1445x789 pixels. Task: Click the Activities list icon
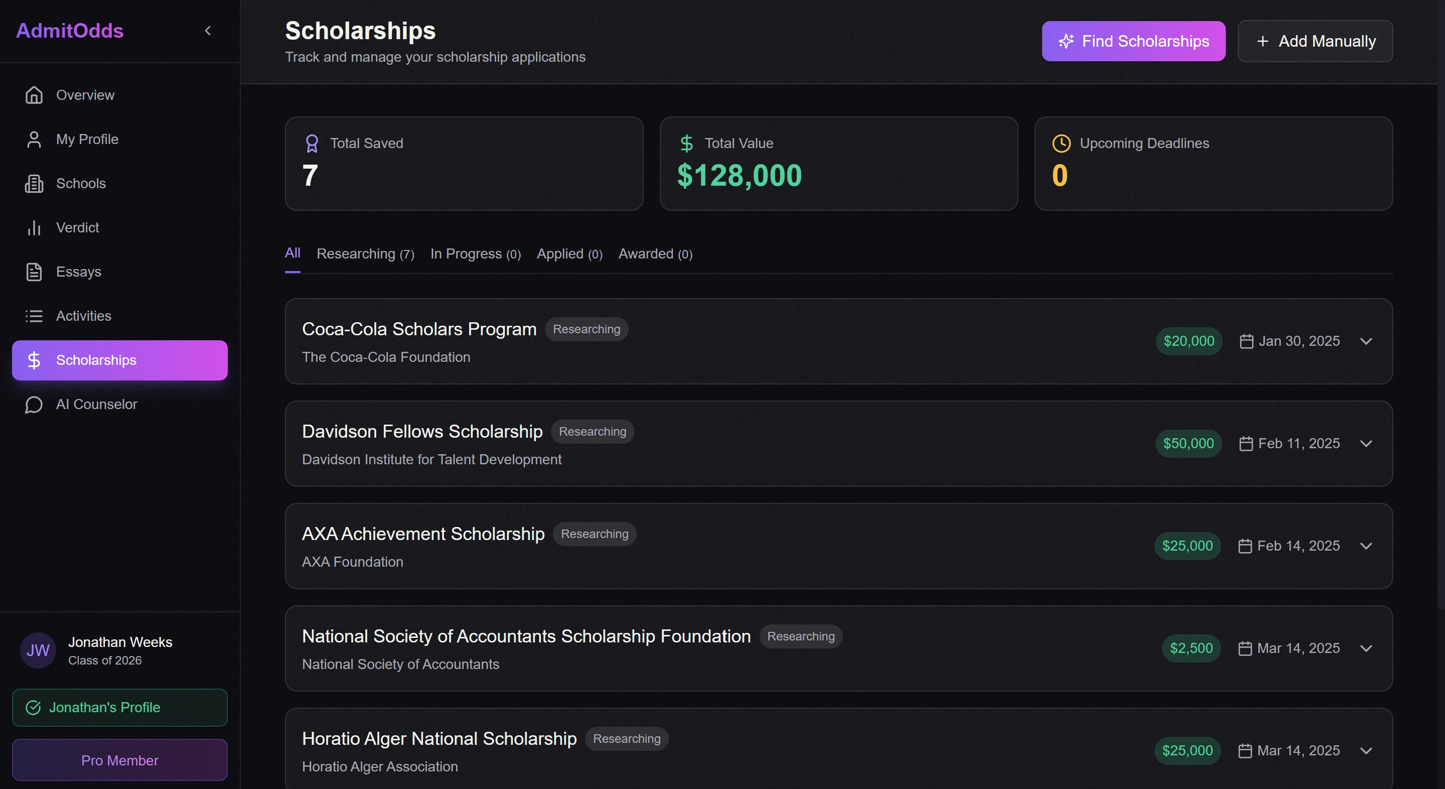pos(34,316)
